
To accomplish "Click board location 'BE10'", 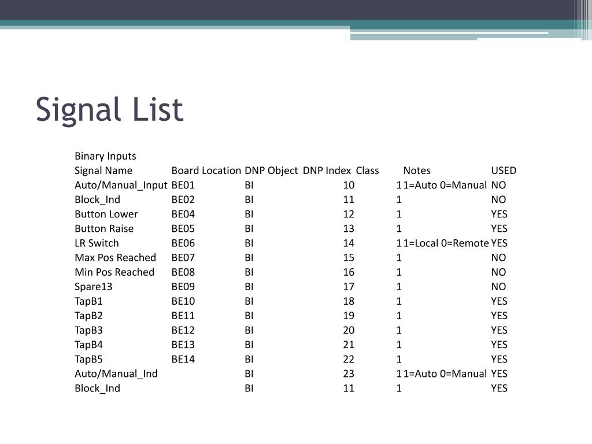I will point(183,301).
